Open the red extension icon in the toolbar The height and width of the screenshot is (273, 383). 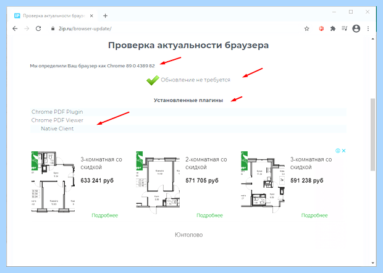pos(321,28)
